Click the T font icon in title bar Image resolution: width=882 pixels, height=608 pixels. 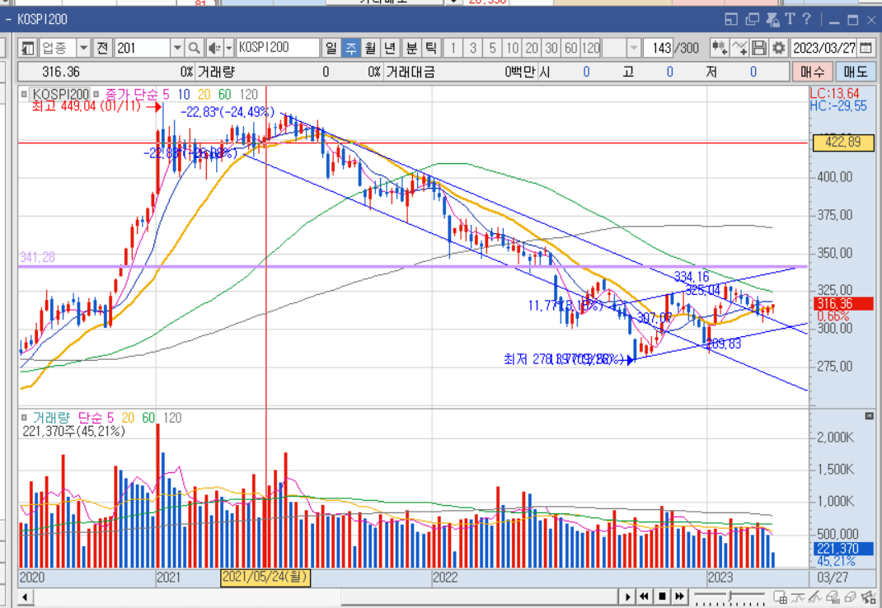[790, 19]
